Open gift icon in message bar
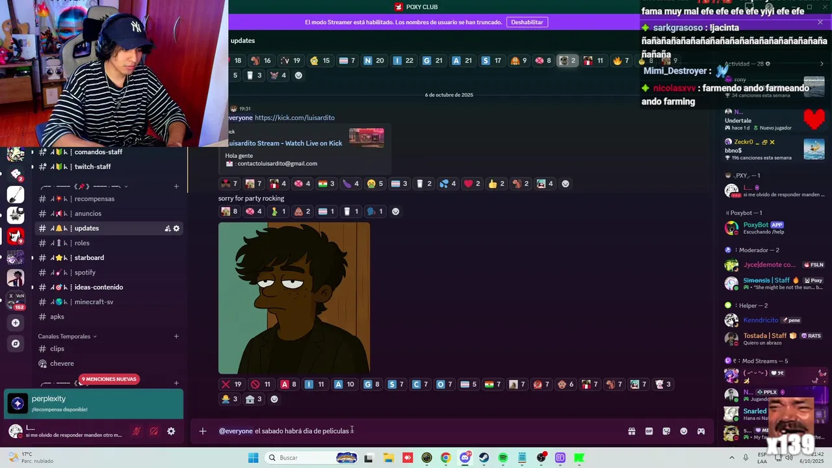 click(x=631, y=431)
